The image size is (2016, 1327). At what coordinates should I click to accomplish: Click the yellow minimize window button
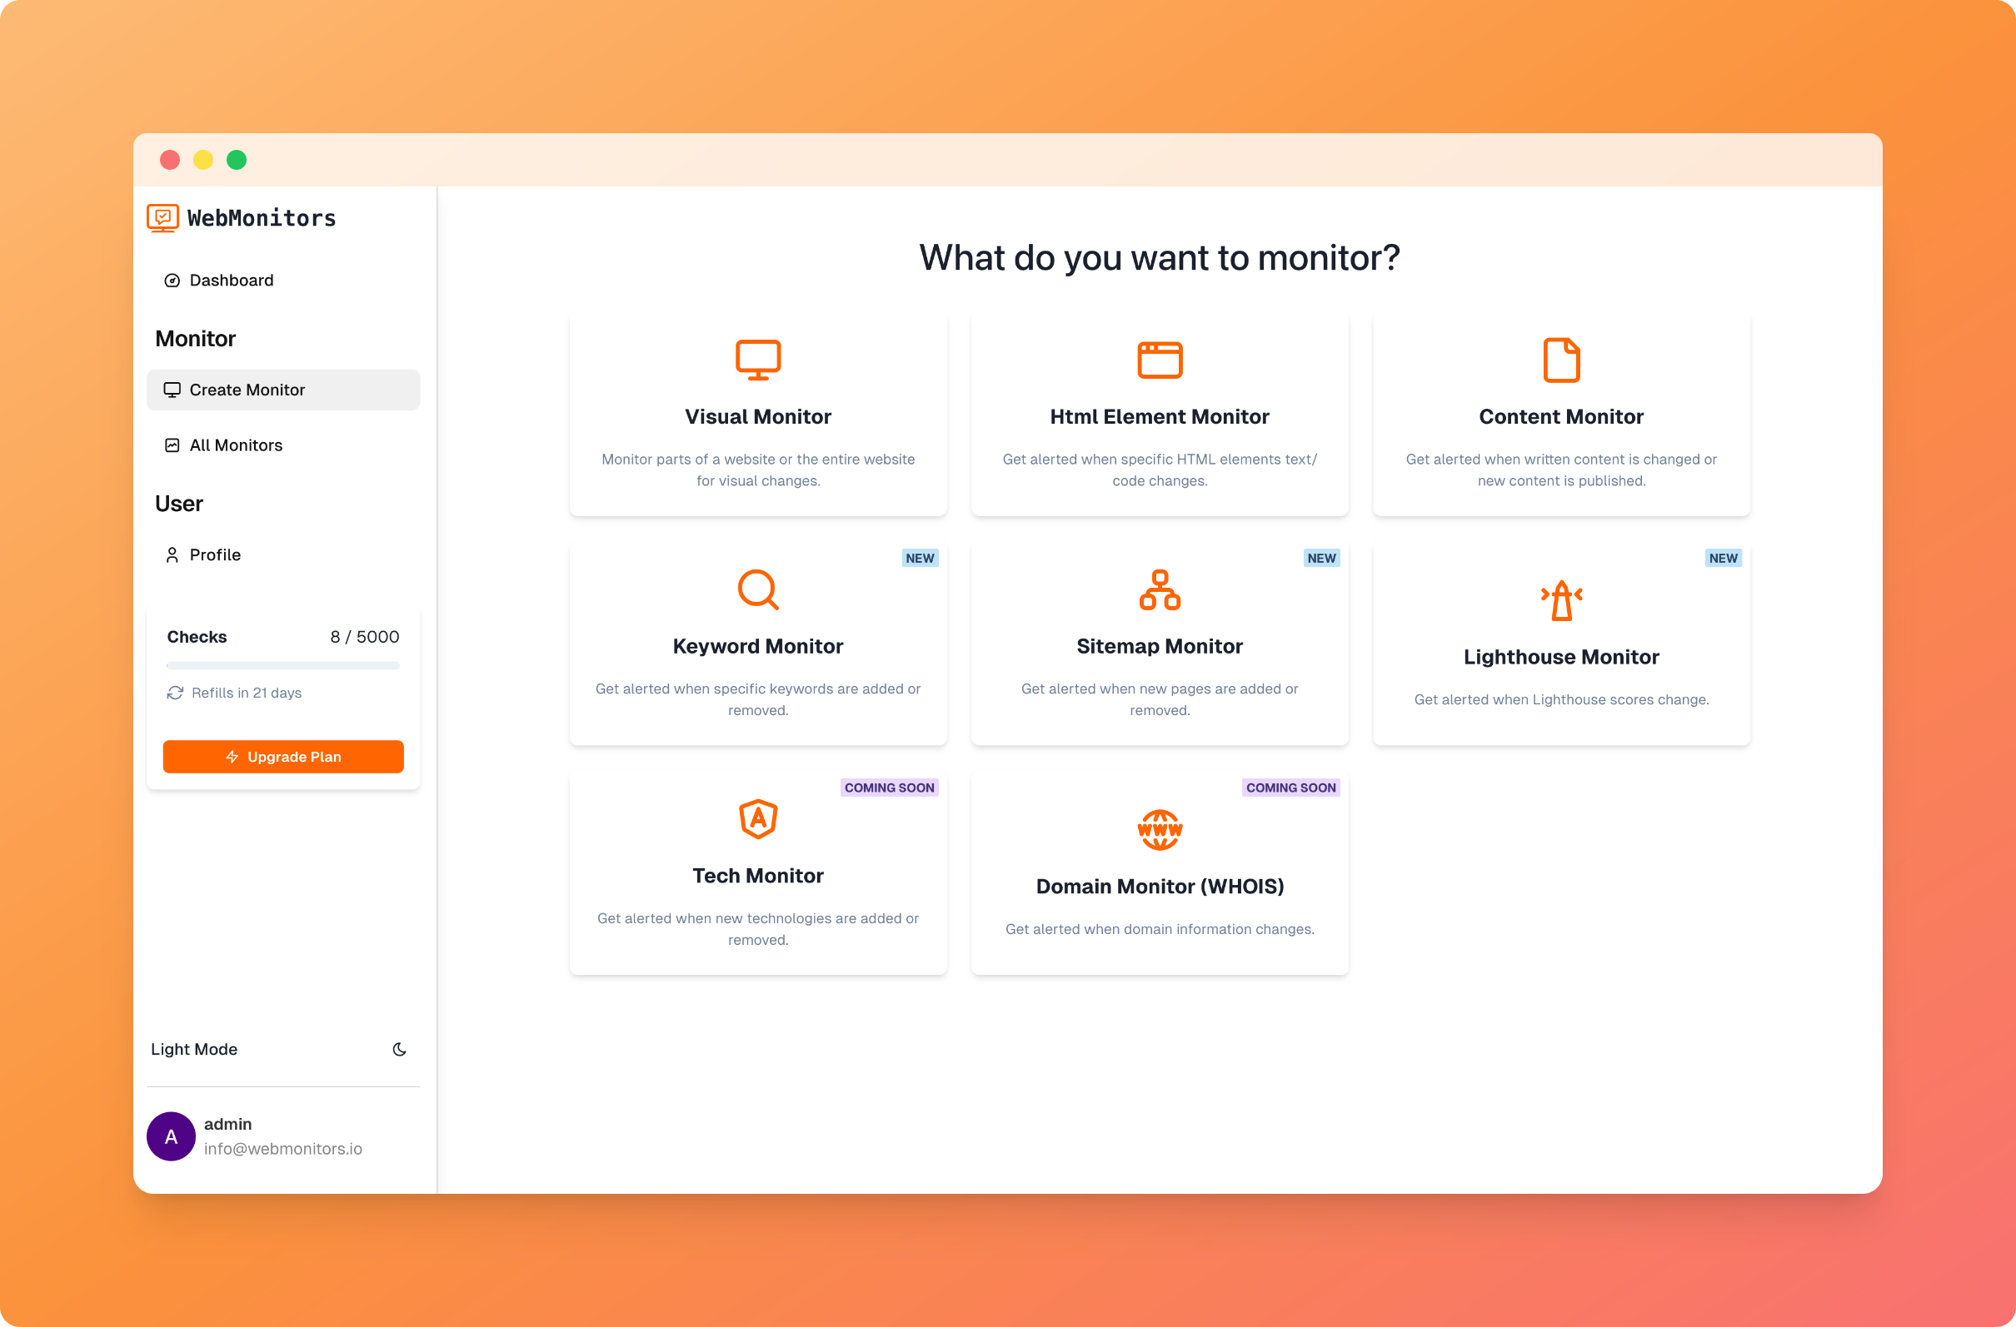[x=203, y=160]
